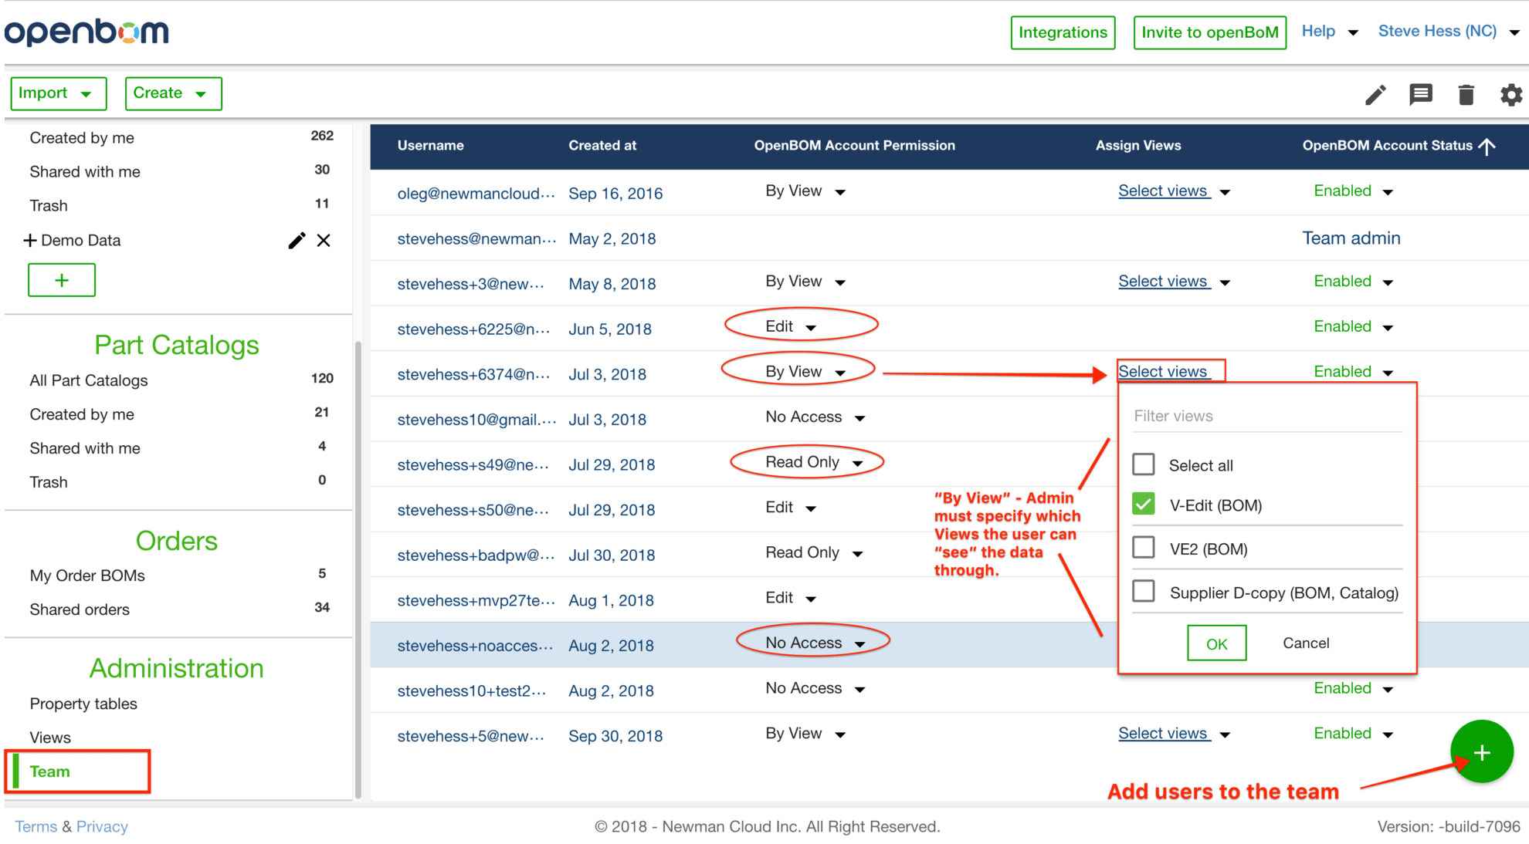Expand the Create dropdown
Image resolution: width=1529 pixels, height=844 pixels.
tap(173, 93)
